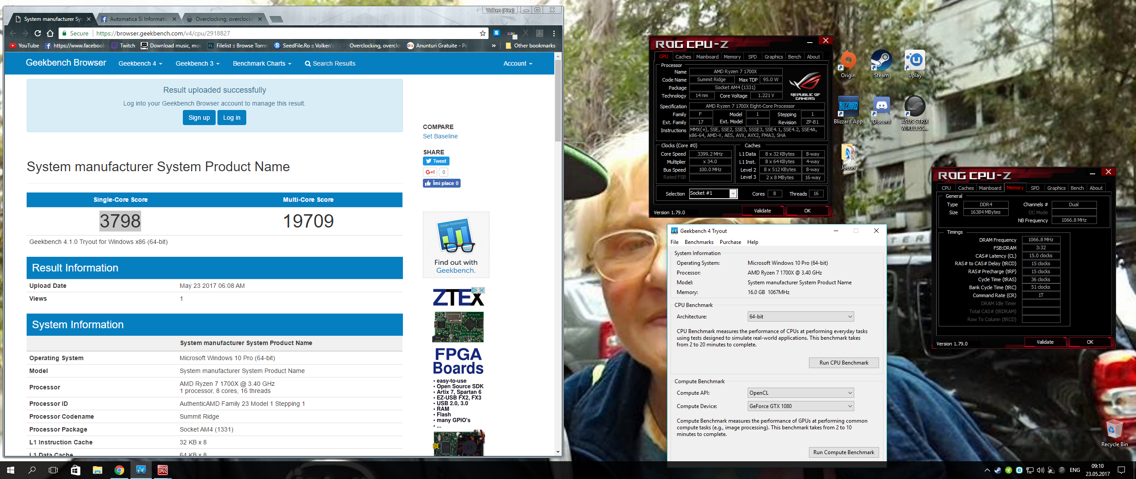Viewport: 1136px width, 479px height.
Task: Open File Explorer from the taskbar
Action: point(97,470)
